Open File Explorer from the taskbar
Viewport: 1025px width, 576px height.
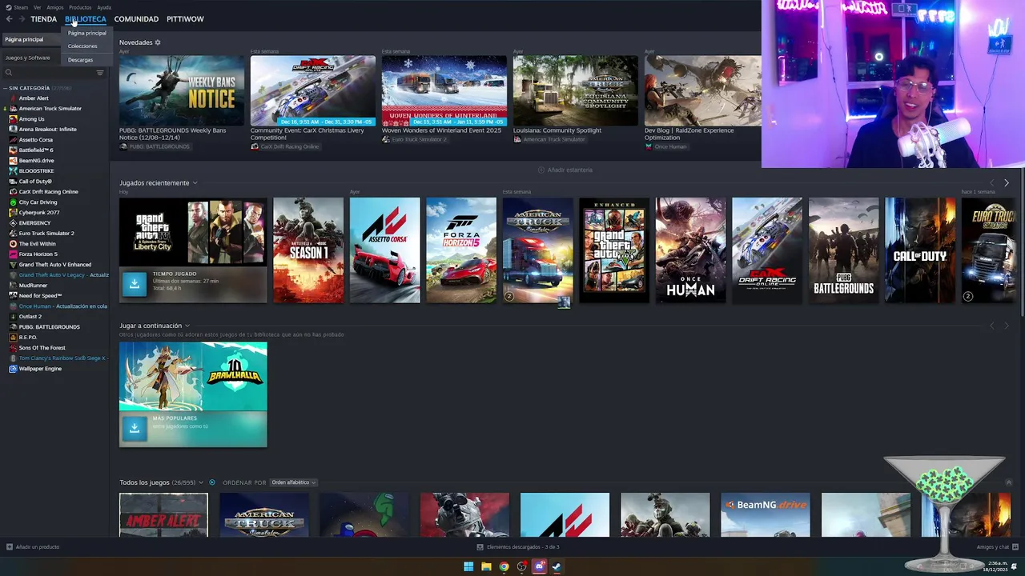click(486, 566)
